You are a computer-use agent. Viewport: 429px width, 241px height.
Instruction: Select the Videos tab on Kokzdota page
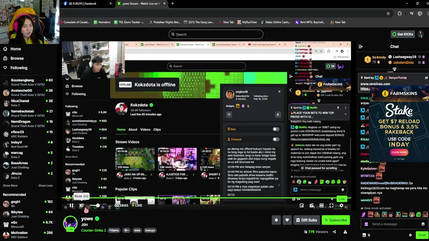coord(145,130)
